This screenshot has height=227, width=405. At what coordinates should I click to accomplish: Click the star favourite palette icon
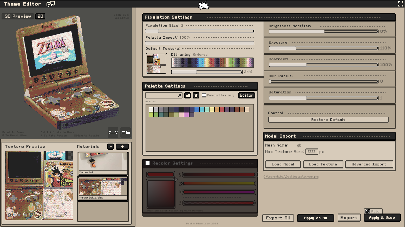(x=196, y=95)
